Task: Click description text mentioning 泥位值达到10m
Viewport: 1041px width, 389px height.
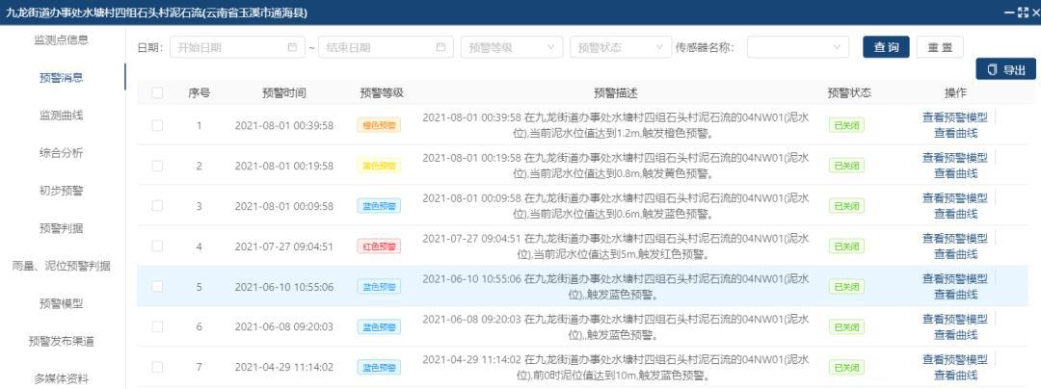Action: point(615,368)
